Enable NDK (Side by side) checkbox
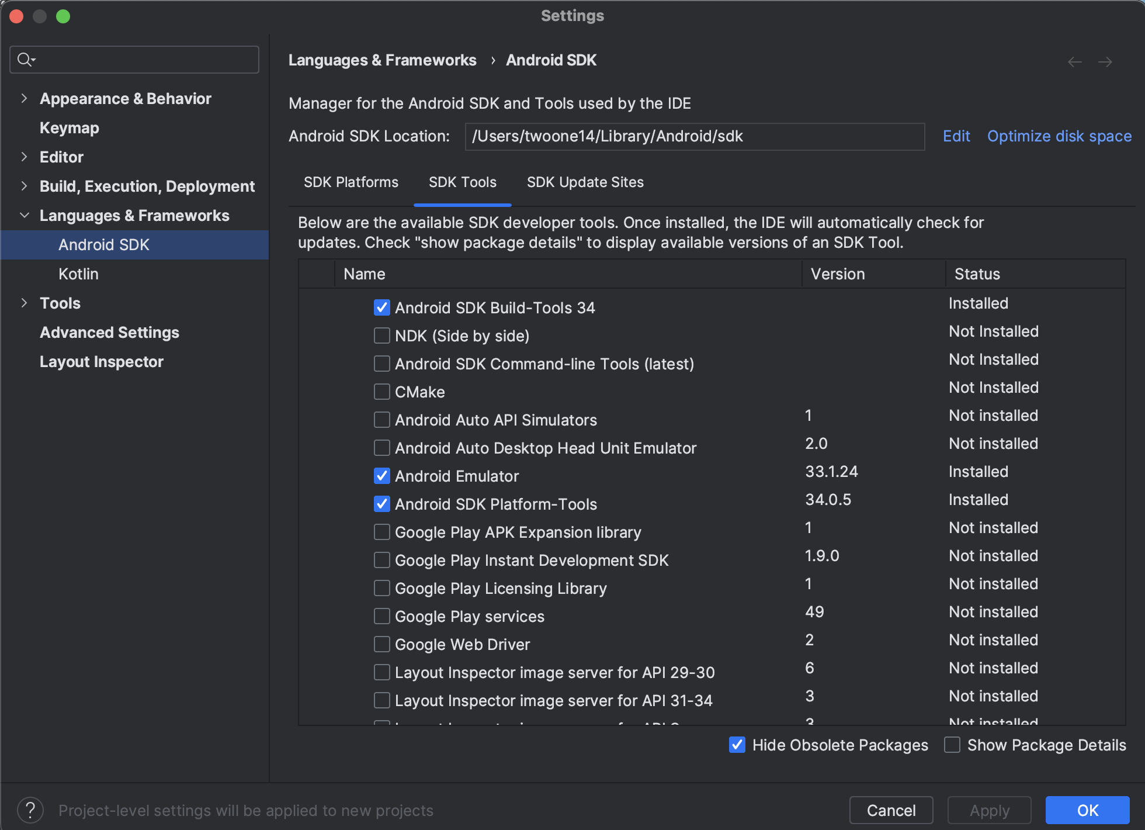This screenshot has height=830, width=1145. point(381,336)
